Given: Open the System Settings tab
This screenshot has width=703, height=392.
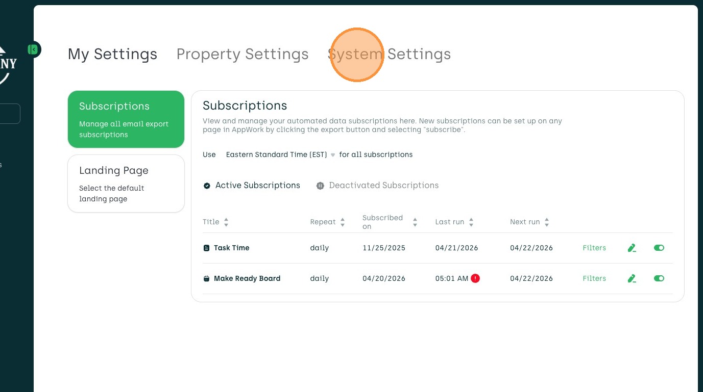Looking at the screenshot, I should pos(389,54).
